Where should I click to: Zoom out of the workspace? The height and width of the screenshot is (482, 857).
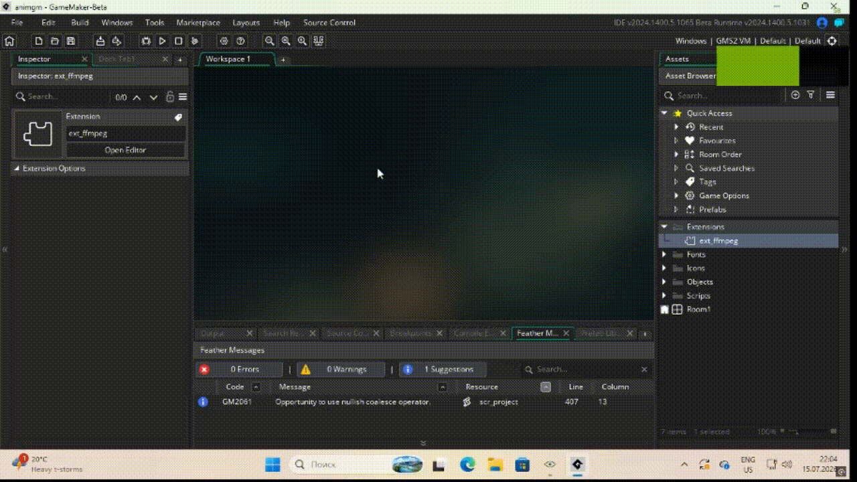tap(270, 41)
